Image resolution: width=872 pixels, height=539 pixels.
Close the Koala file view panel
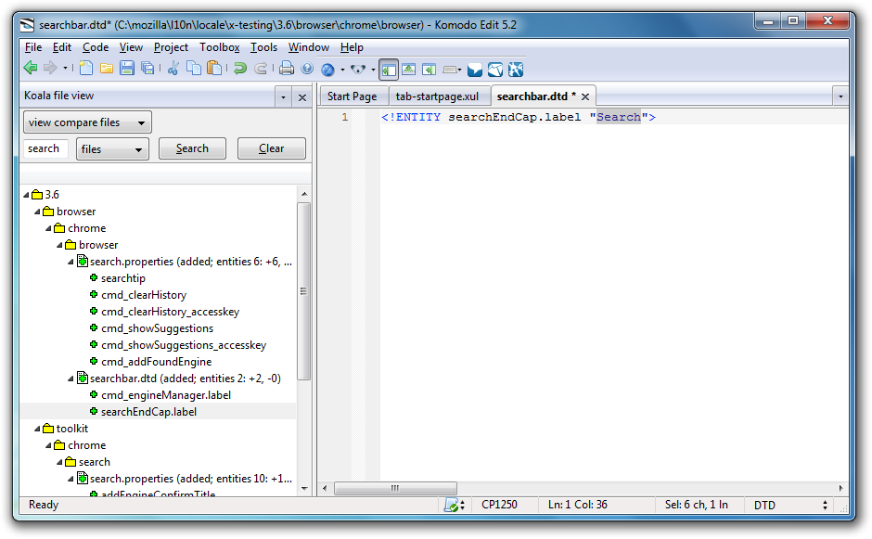(x=302, y=97)
